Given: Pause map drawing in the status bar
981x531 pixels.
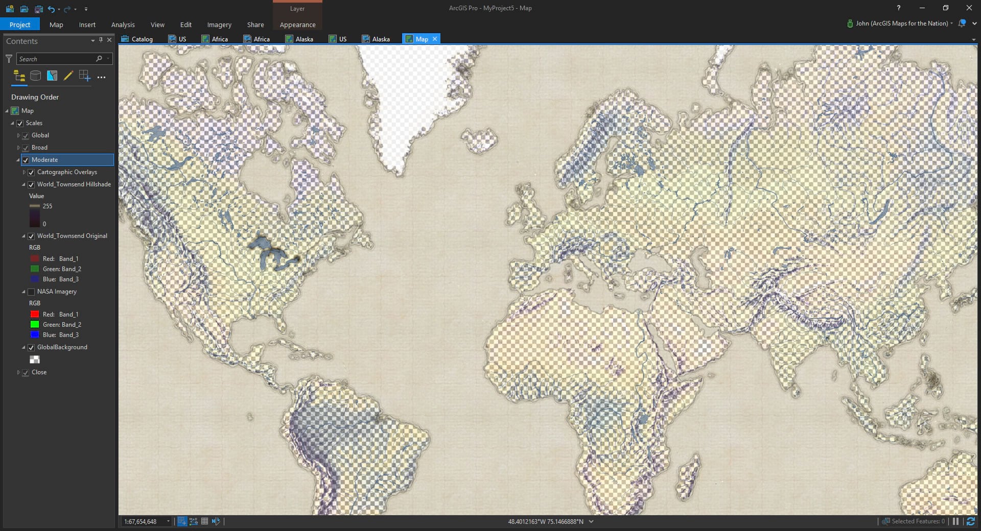Looking at the screenshot, I should [955, 521].
